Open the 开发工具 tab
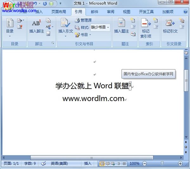Screen dimensions: 190x169 [146, 12]
